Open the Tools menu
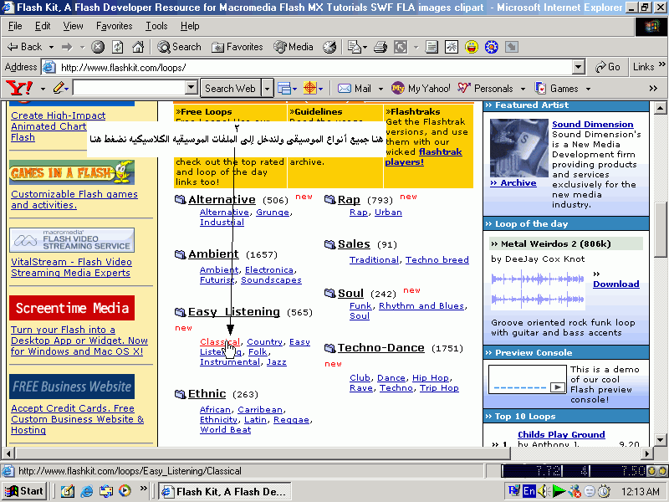This screenshot has height=502, width=669. [156, 26]
